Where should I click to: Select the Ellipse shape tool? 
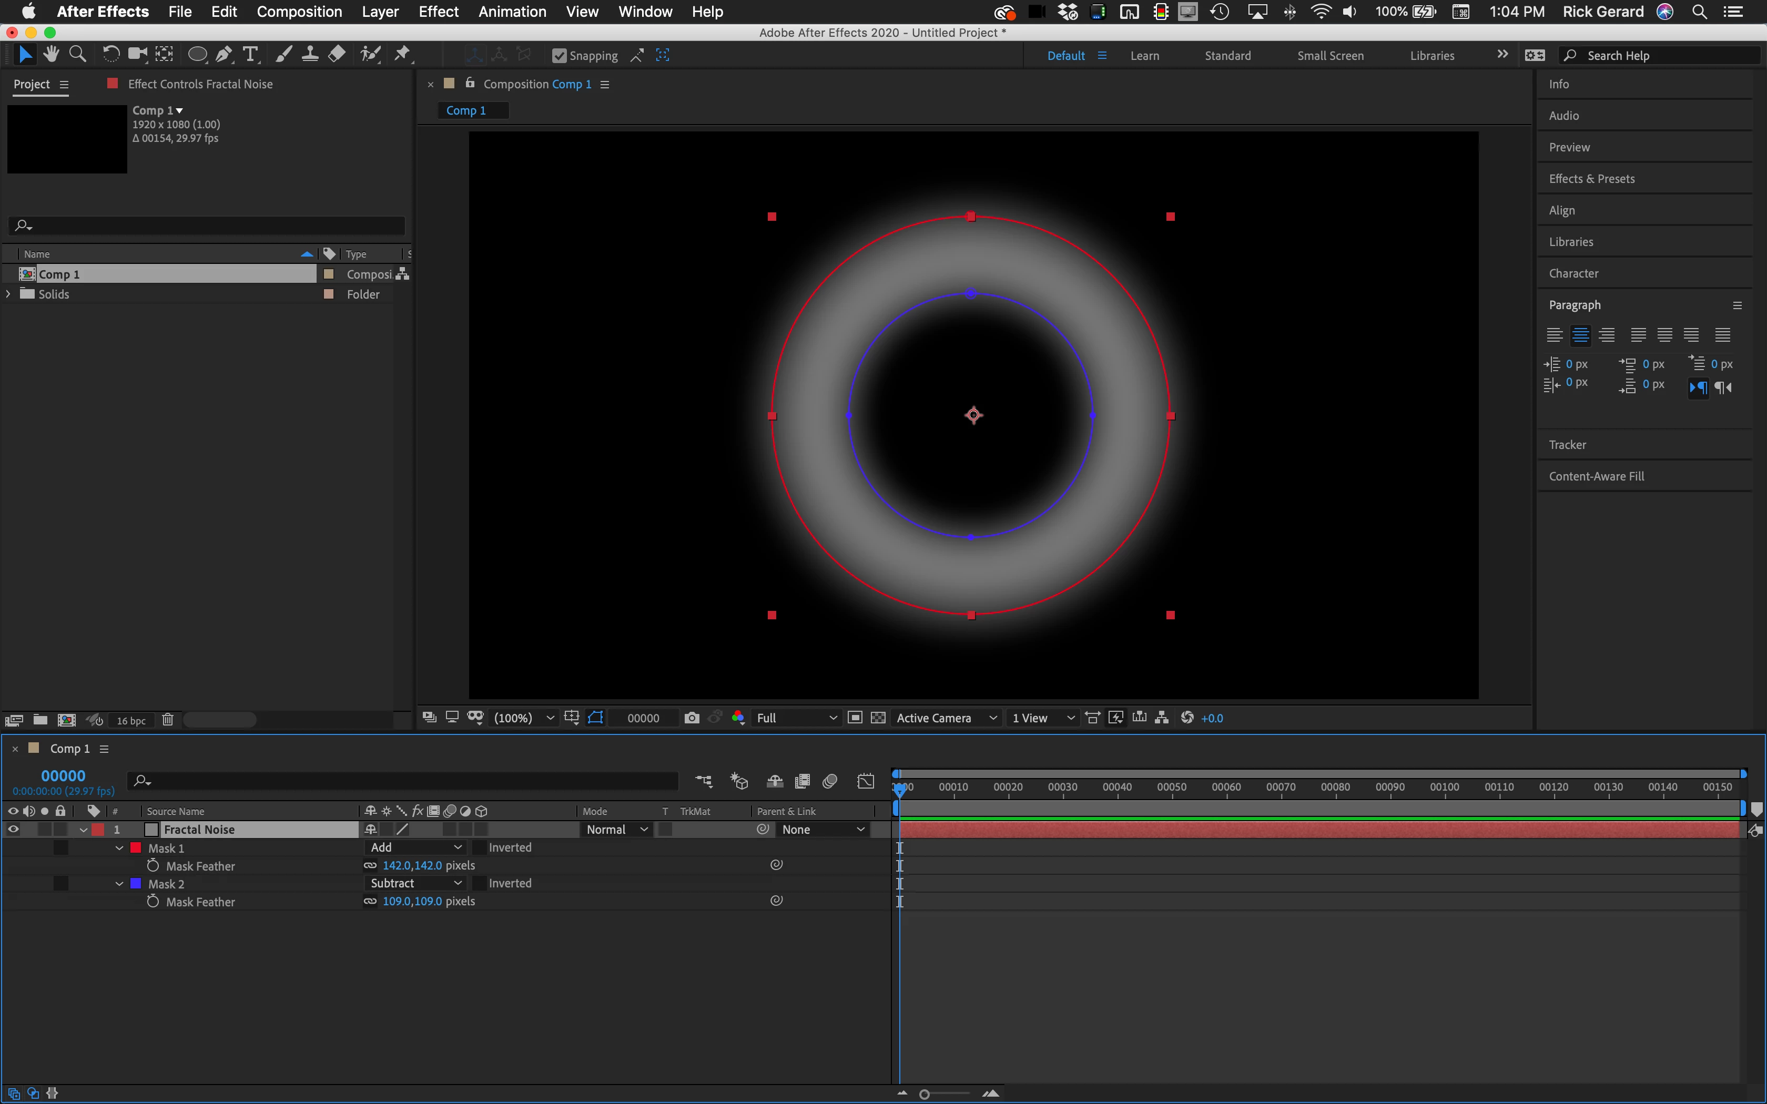click(197, 55)
